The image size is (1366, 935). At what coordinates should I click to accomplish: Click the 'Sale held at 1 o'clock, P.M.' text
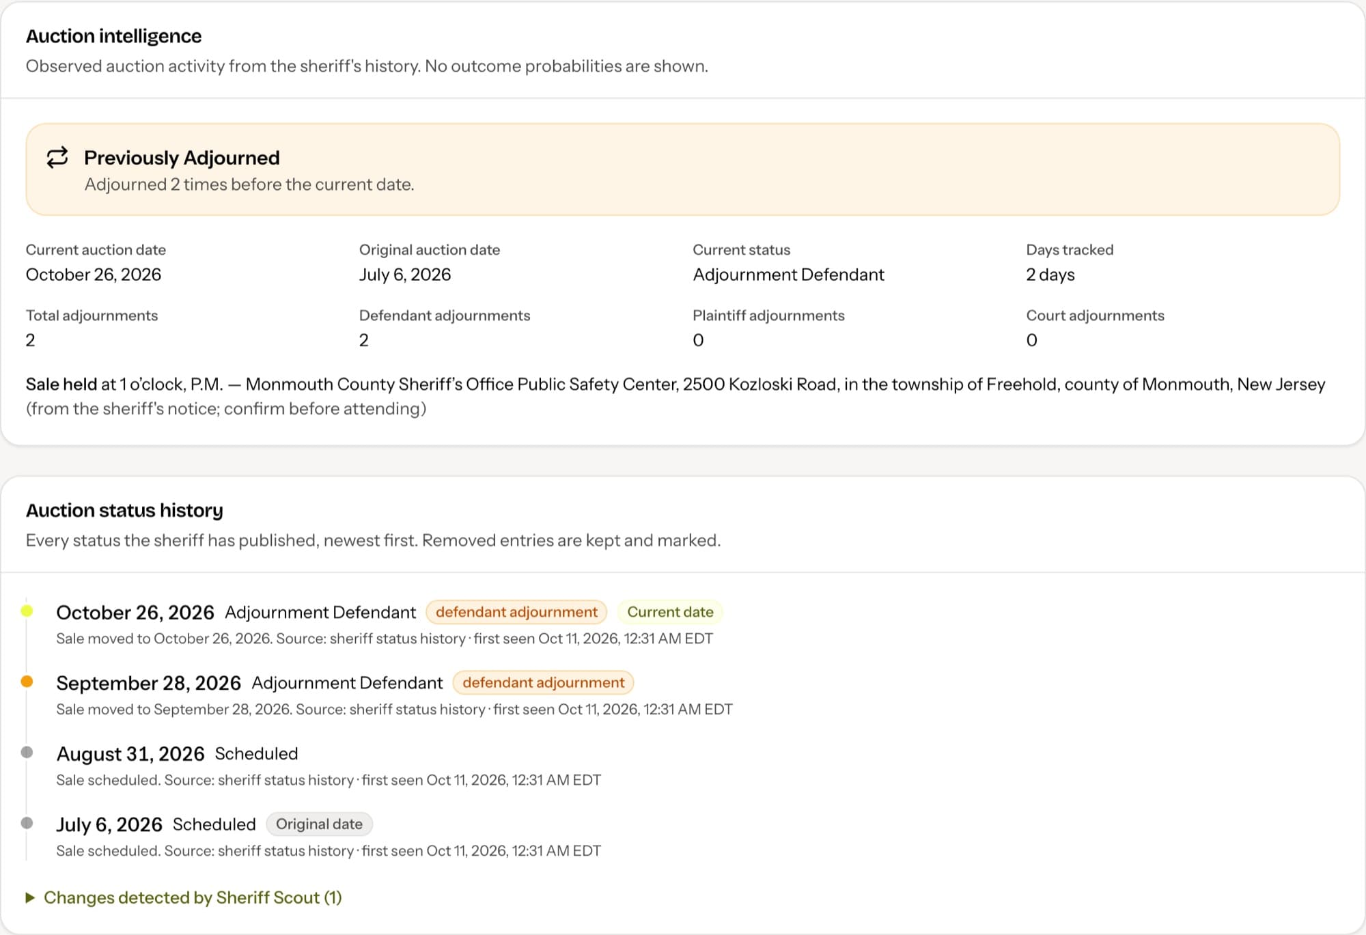click(x=124, y=385)
